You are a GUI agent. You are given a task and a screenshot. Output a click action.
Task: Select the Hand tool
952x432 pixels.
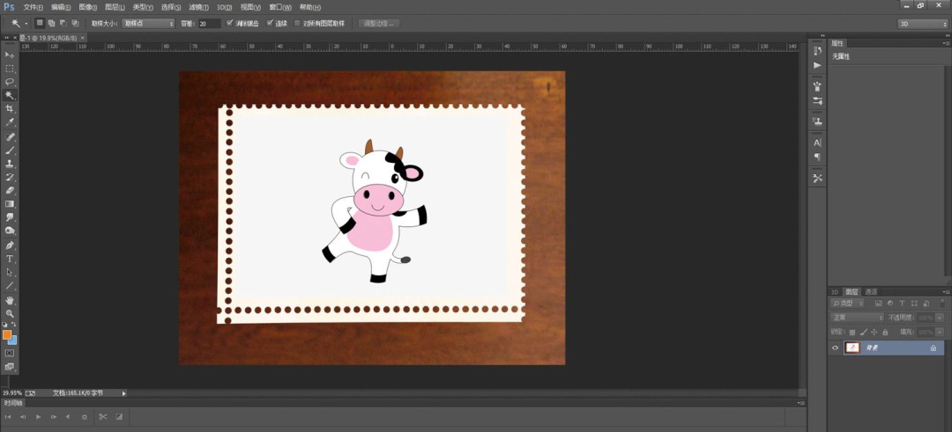10,300
